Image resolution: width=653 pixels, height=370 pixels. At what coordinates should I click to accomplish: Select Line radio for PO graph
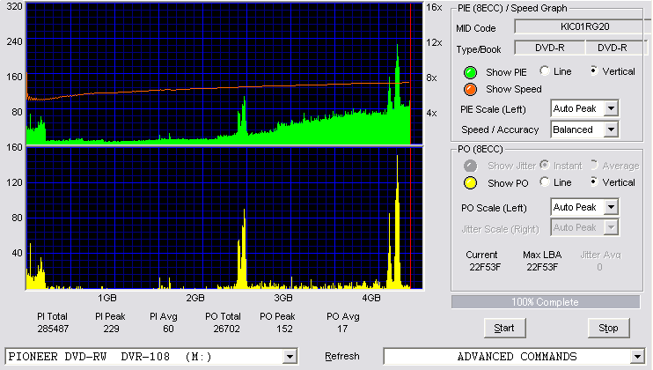(x=544, y=181)
